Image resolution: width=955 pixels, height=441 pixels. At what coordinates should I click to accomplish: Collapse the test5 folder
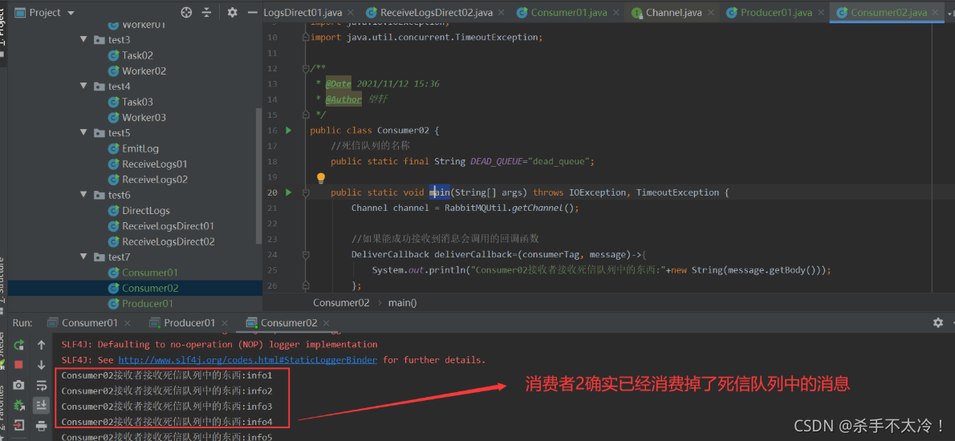84,132
